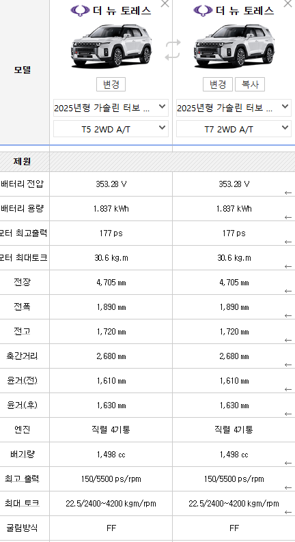The height and width of the screenshot is (542, 295).
Task: Click 177 ps in T5 column
Action: 111,233
